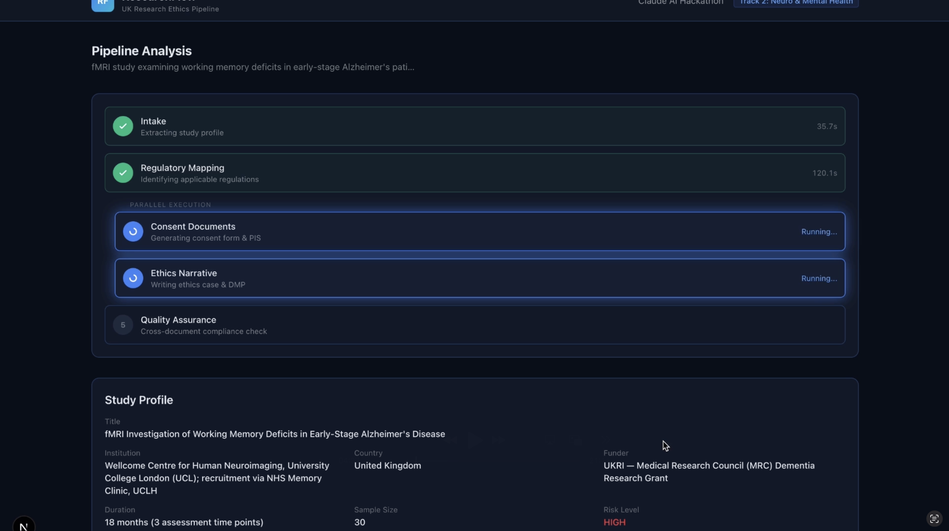Image resolution: width=949 pixels, height=531 pixels.
Task: Expand the Intake pipeline step row
Action: [x=474, y=126]
